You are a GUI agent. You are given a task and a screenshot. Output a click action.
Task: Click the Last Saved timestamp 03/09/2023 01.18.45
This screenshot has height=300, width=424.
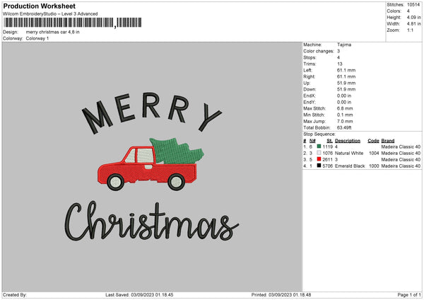pos(152,294)
